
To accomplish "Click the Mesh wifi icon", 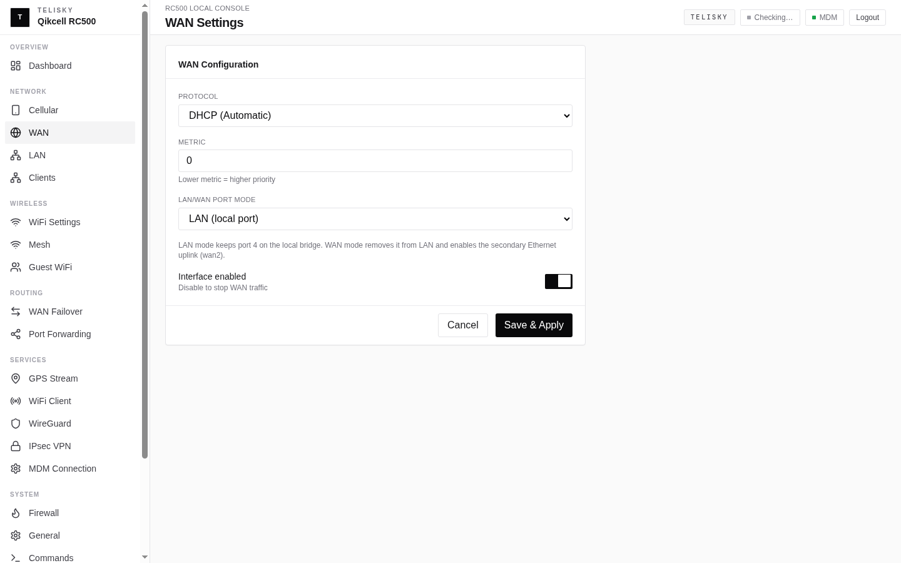I will click(x=16, y=245).
